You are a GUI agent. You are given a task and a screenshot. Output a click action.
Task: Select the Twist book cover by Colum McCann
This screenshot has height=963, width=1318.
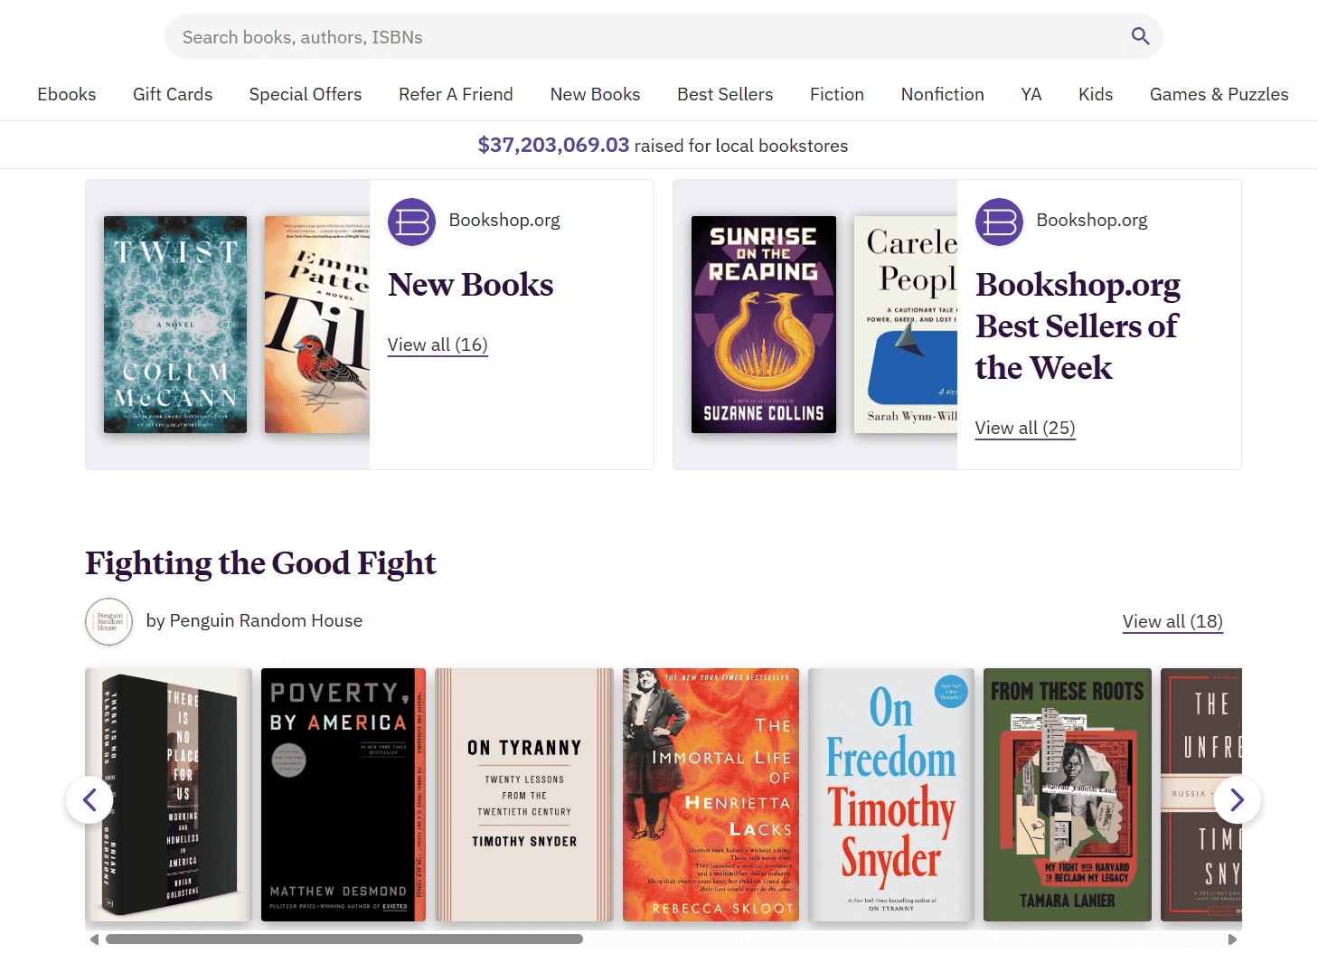tap(174, 324)
